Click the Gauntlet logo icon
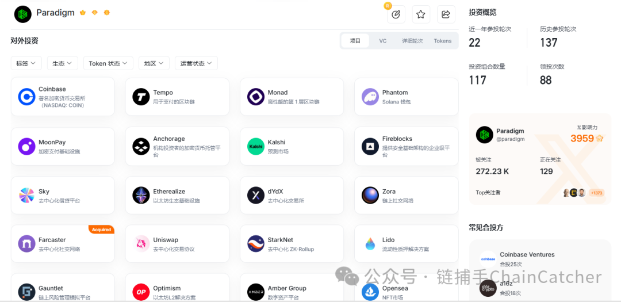Viewport: 621px width, 302px height. coord(26,292)
